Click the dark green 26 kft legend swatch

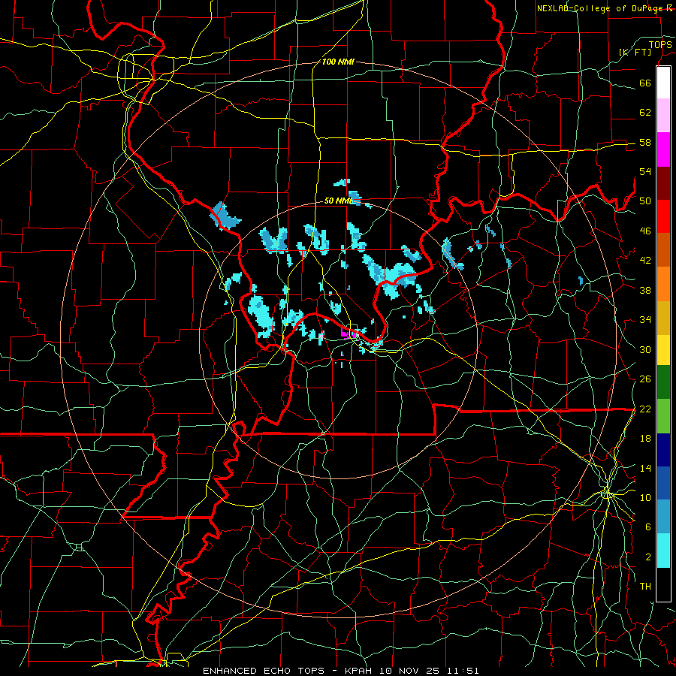pyautogui.click(x=663, y=382)
